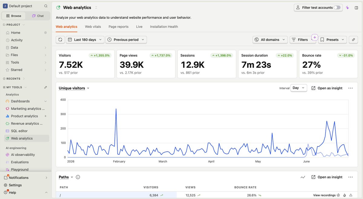The height and width of the screenshot is (199, 363).
Task: Open the Day interval dropdown
Action: [299, 88]
